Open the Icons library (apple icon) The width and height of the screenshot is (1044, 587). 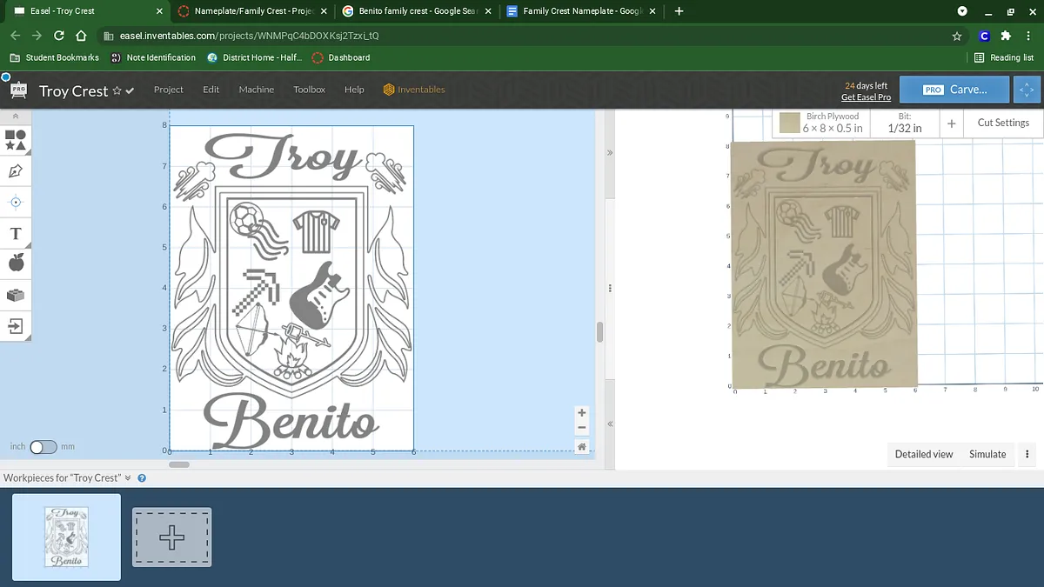point(16,263)
